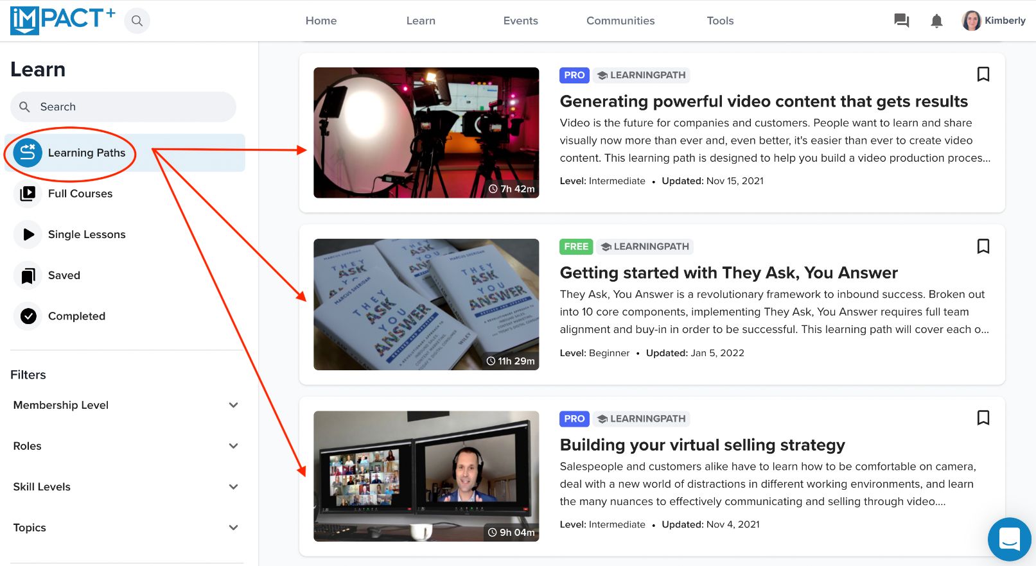Click the PRO badge on virtual selling card
This screenshot has width=1036, height=566.
tap(574, 418)
